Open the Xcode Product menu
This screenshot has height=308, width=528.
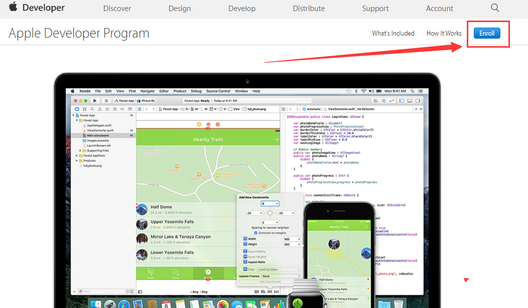point(180,91)
